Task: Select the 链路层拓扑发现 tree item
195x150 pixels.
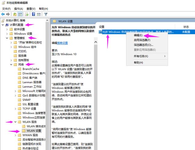Action: [32, 144]
